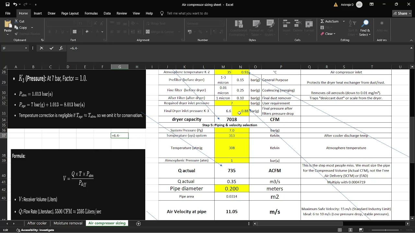The image size is (415, 233).
Task: Click the Delete cells icon
Action: [x=298, y=24]
